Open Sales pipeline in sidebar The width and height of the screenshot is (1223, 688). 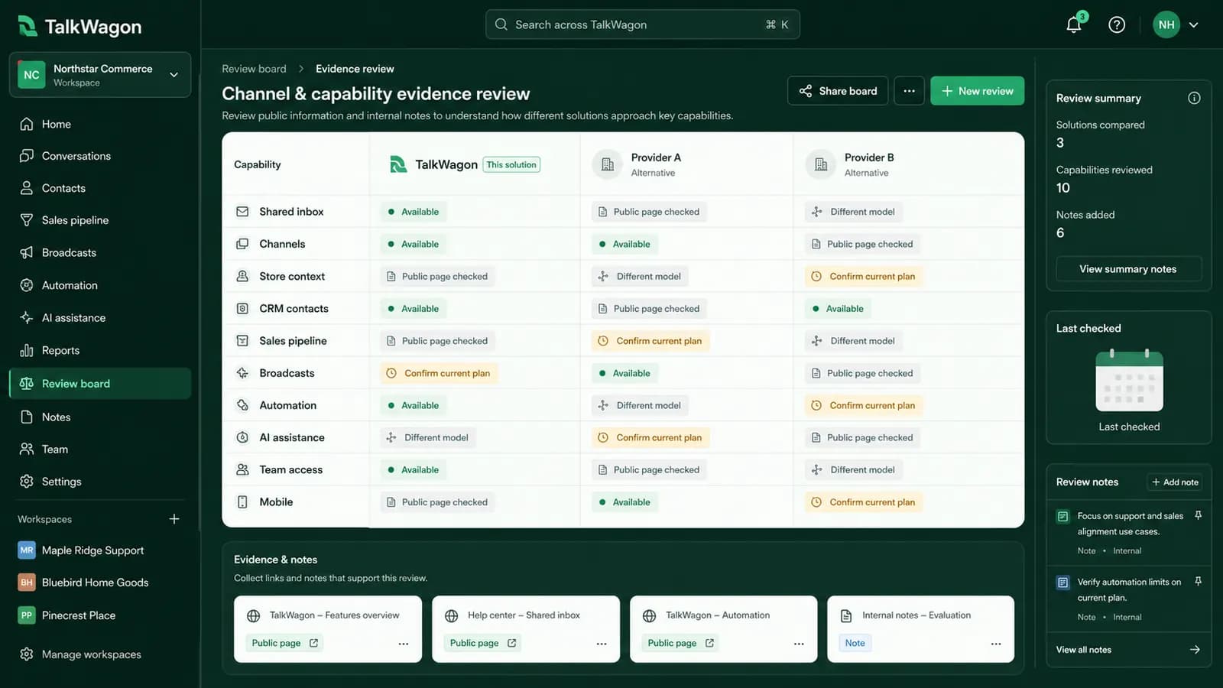(100, 220)
